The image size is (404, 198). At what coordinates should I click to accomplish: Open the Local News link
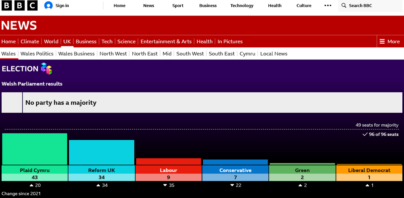274,54
